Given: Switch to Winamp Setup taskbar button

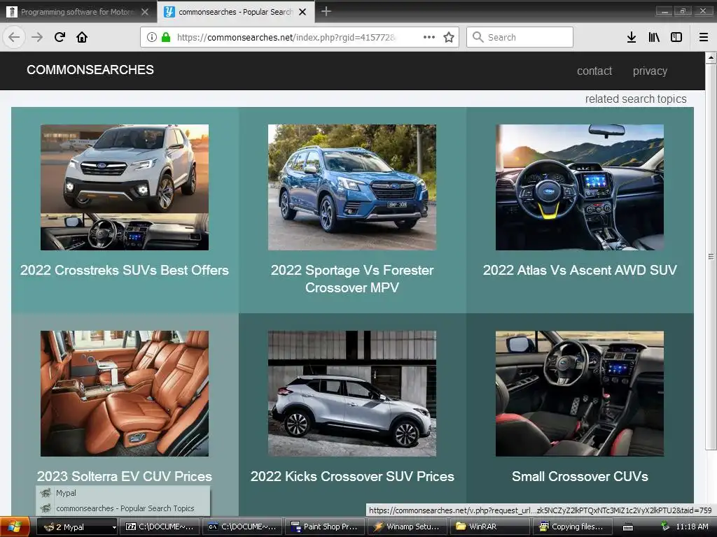Looking at the screenshot, I should pyautogui.click(x=408, y=527).
